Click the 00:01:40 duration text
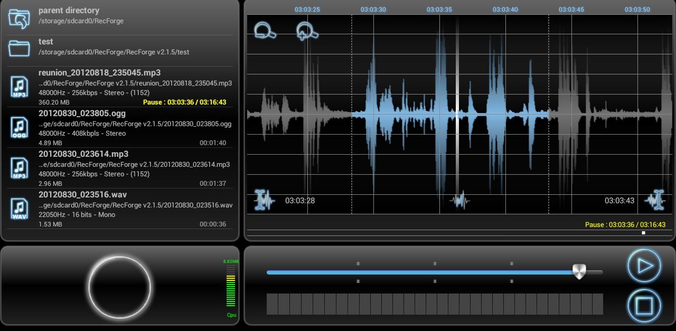Screen dimensions: 676x331 (x=213, y=143)
